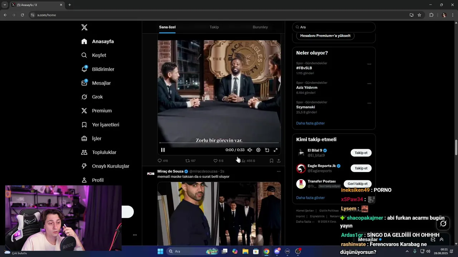Screen dimensions: 458x257
Task: Expand the Mesajlar drawer with the double chevron
Action: [442, 240]
